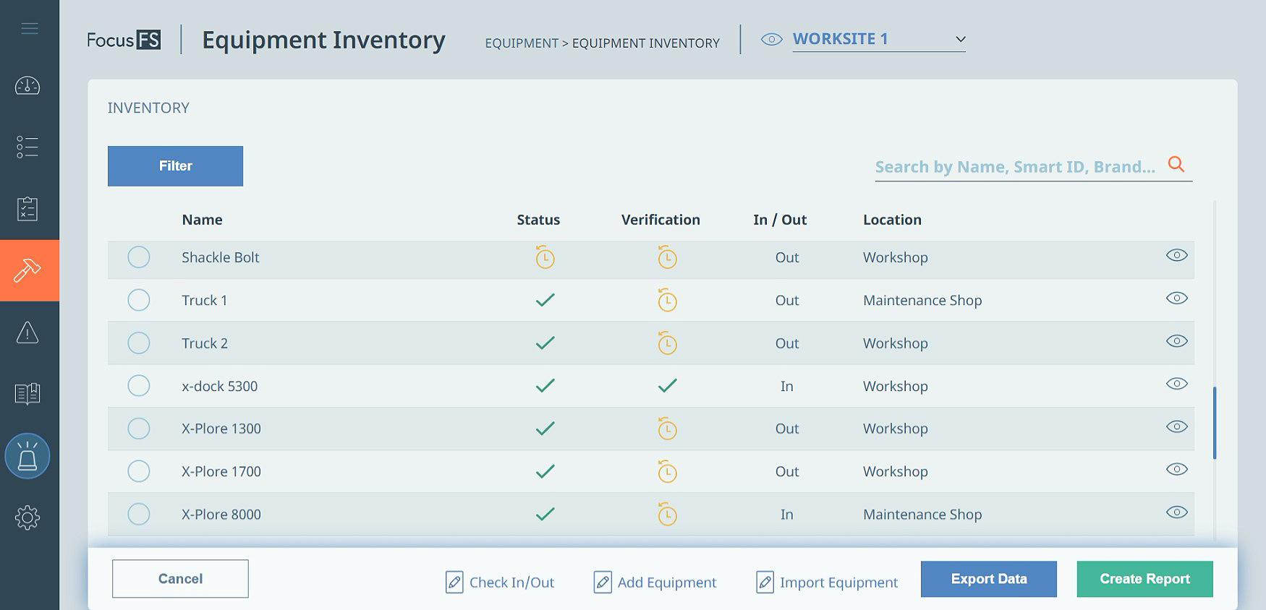Click the Add Equipment link
Viewport: 1266px width, 610px height.
tap(666, 583)
